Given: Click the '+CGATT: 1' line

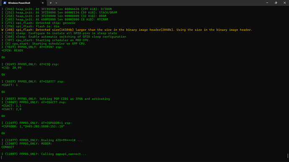Looking at the screenshot, I should [x=10, y=85].
